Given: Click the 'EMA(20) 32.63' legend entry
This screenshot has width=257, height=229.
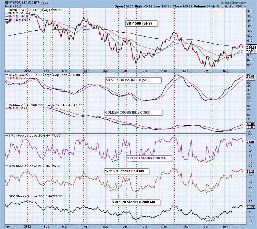Looking at the screenshot, I should pos(17,108).
